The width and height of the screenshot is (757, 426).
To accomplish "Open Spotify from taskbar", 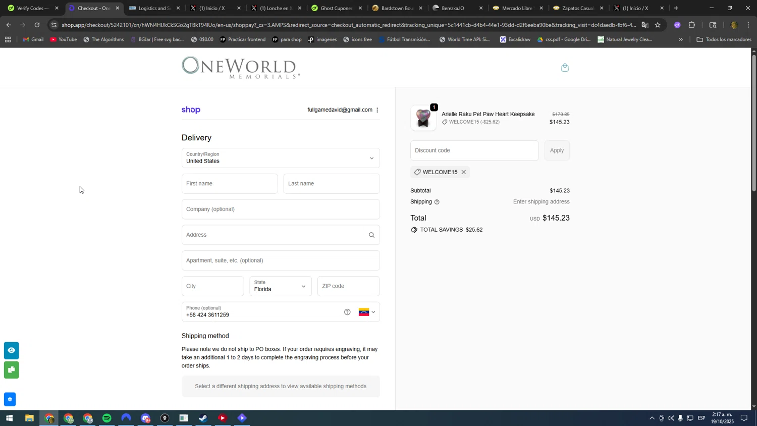I will [107, 418].
